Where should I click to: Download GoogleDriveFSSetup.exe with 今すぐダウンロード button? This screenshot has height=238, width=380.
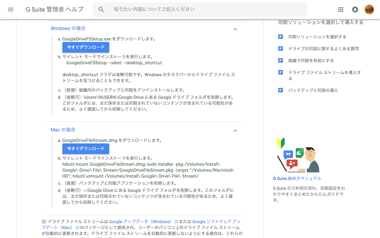click(x=86, y=47)
